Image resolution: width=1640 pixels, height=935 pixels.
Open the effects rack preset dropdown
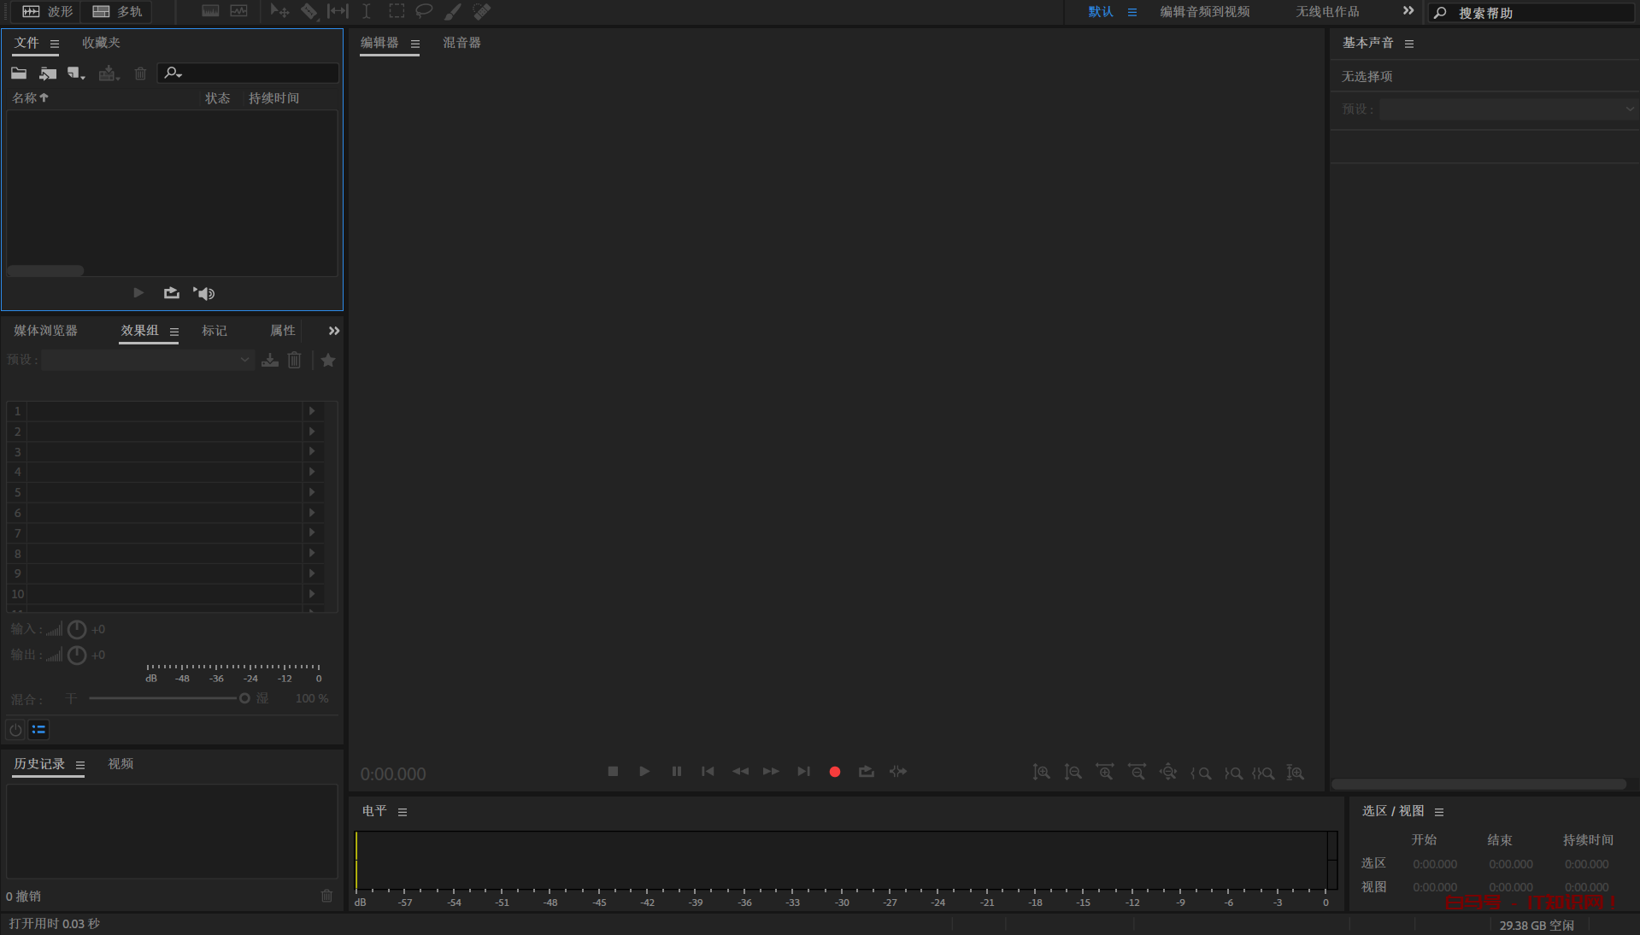148,361
